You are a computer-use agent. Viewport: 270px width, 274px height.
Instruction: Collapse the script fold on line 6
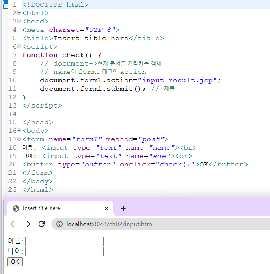[x=19, y=46]
